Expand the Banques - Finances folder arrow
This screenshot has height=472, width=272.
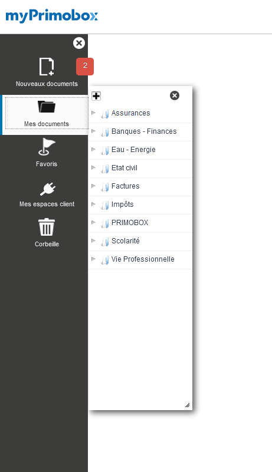point(93,131)
